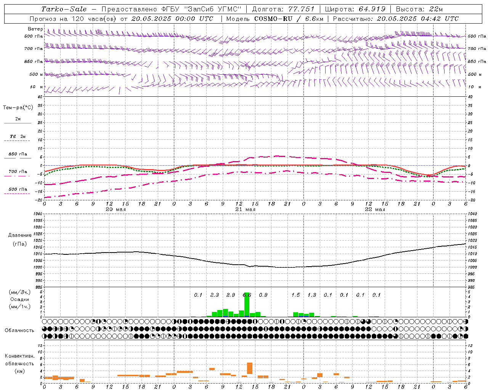Click the (мм/1ч.) precipitation unit label
Image resolution: width=488 pixels, height=390 pixels.
pos(20,307)
